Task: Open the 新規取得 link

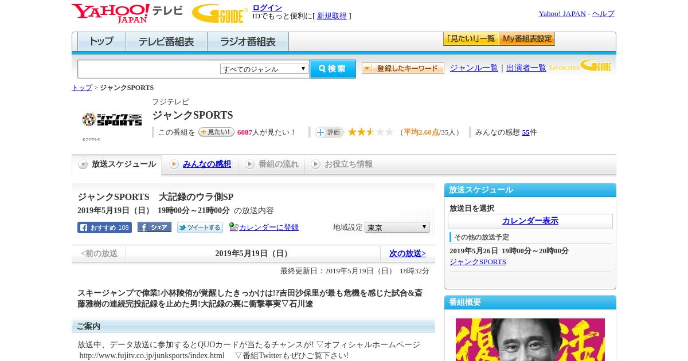Action: click(x=332, y=15)
